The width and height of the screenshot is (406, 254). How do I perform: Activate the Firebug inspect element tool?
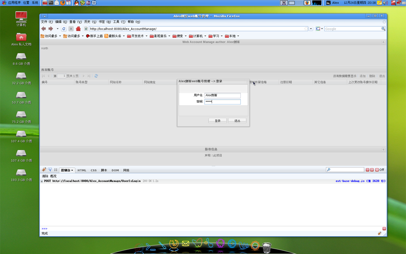coord(50,170)
